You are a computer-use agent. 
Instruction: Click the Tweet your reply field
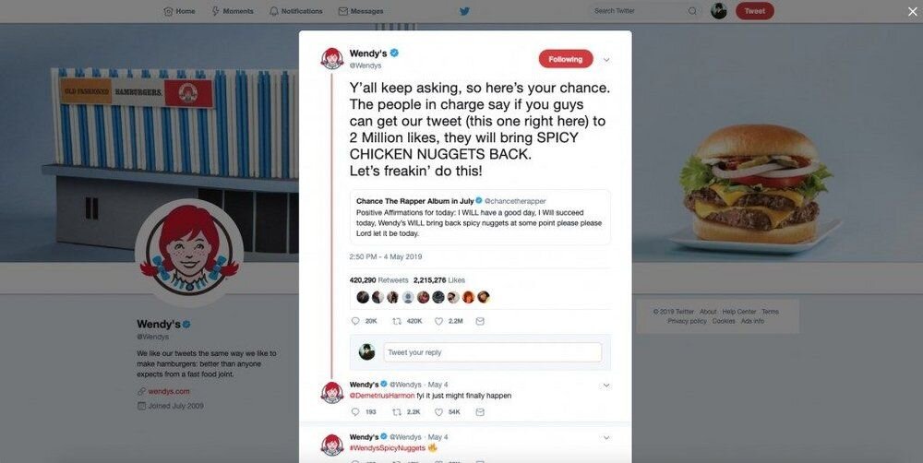click(492, 352)
